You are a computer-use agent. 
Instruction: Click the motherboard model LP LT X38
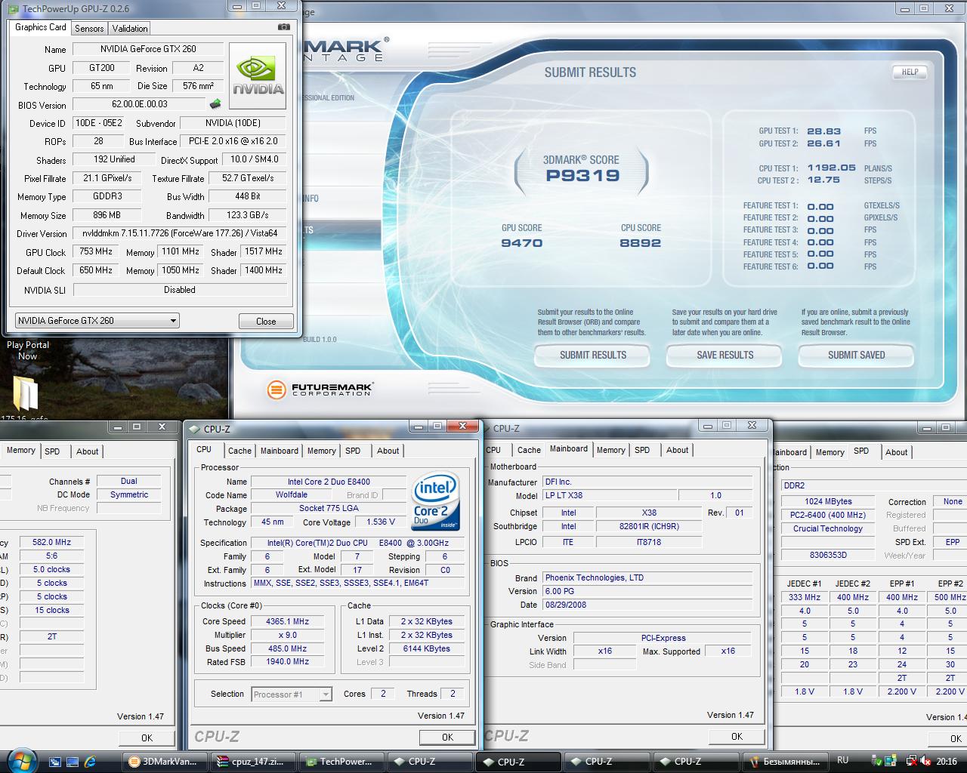point(609,495)
